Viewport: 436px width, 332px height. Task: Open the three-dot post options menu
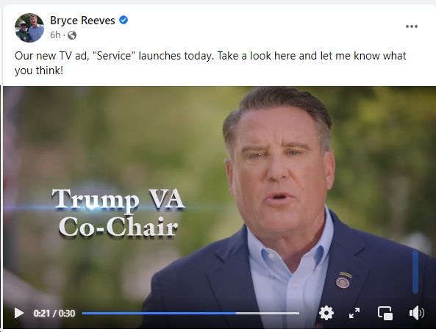click(412, 26)
